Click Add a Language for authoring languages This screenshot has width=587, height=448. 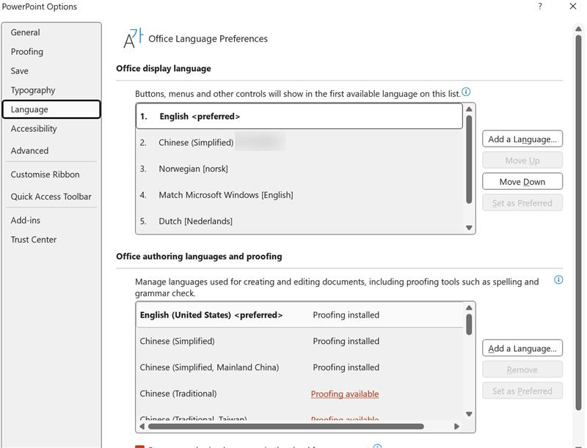click(522, 348)
